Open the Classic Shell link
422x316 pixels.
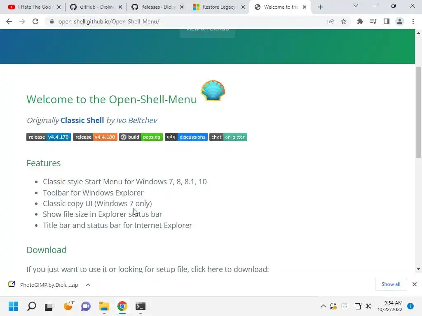click(x=82, y=121)
